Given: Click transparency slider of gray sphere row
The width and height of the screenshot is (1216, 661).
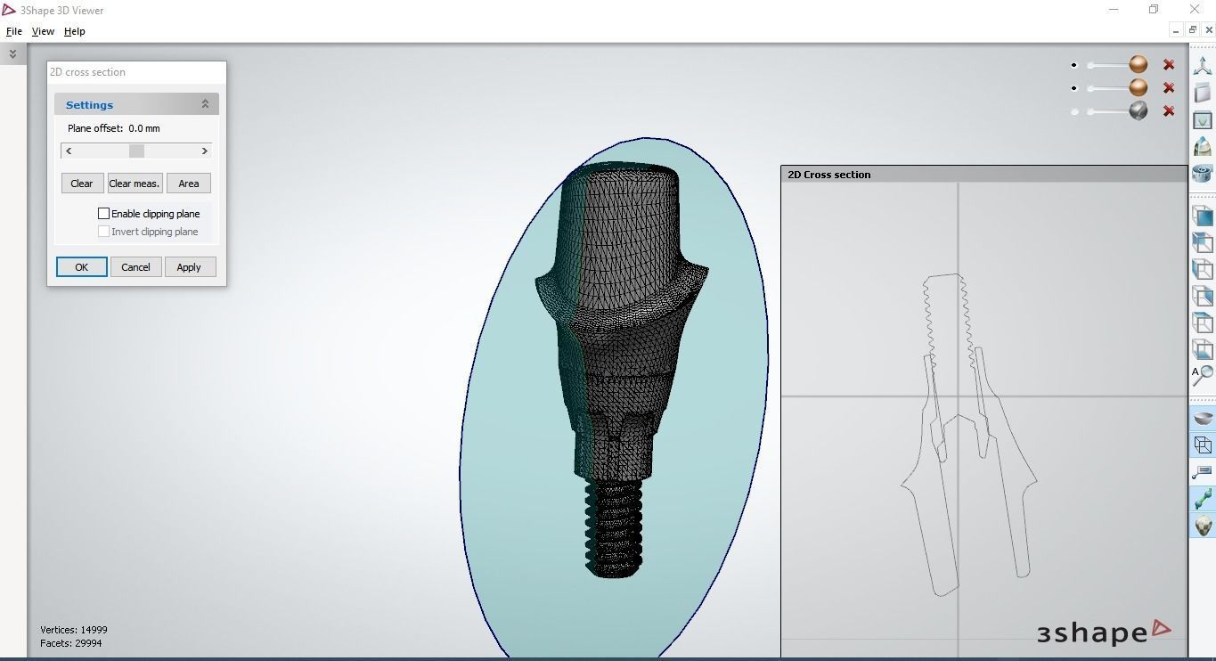Looking at the screenshot, I should 1107,111.
